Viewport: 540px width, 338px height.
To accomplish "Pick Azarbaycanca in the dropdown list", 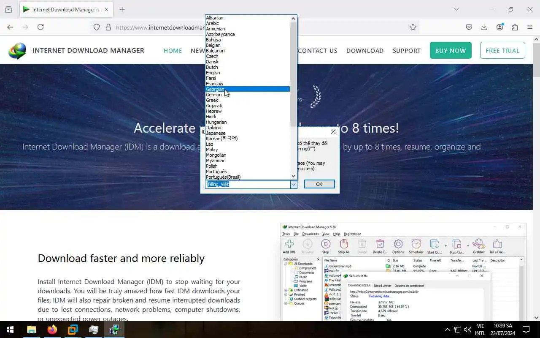I will point(248,34).
